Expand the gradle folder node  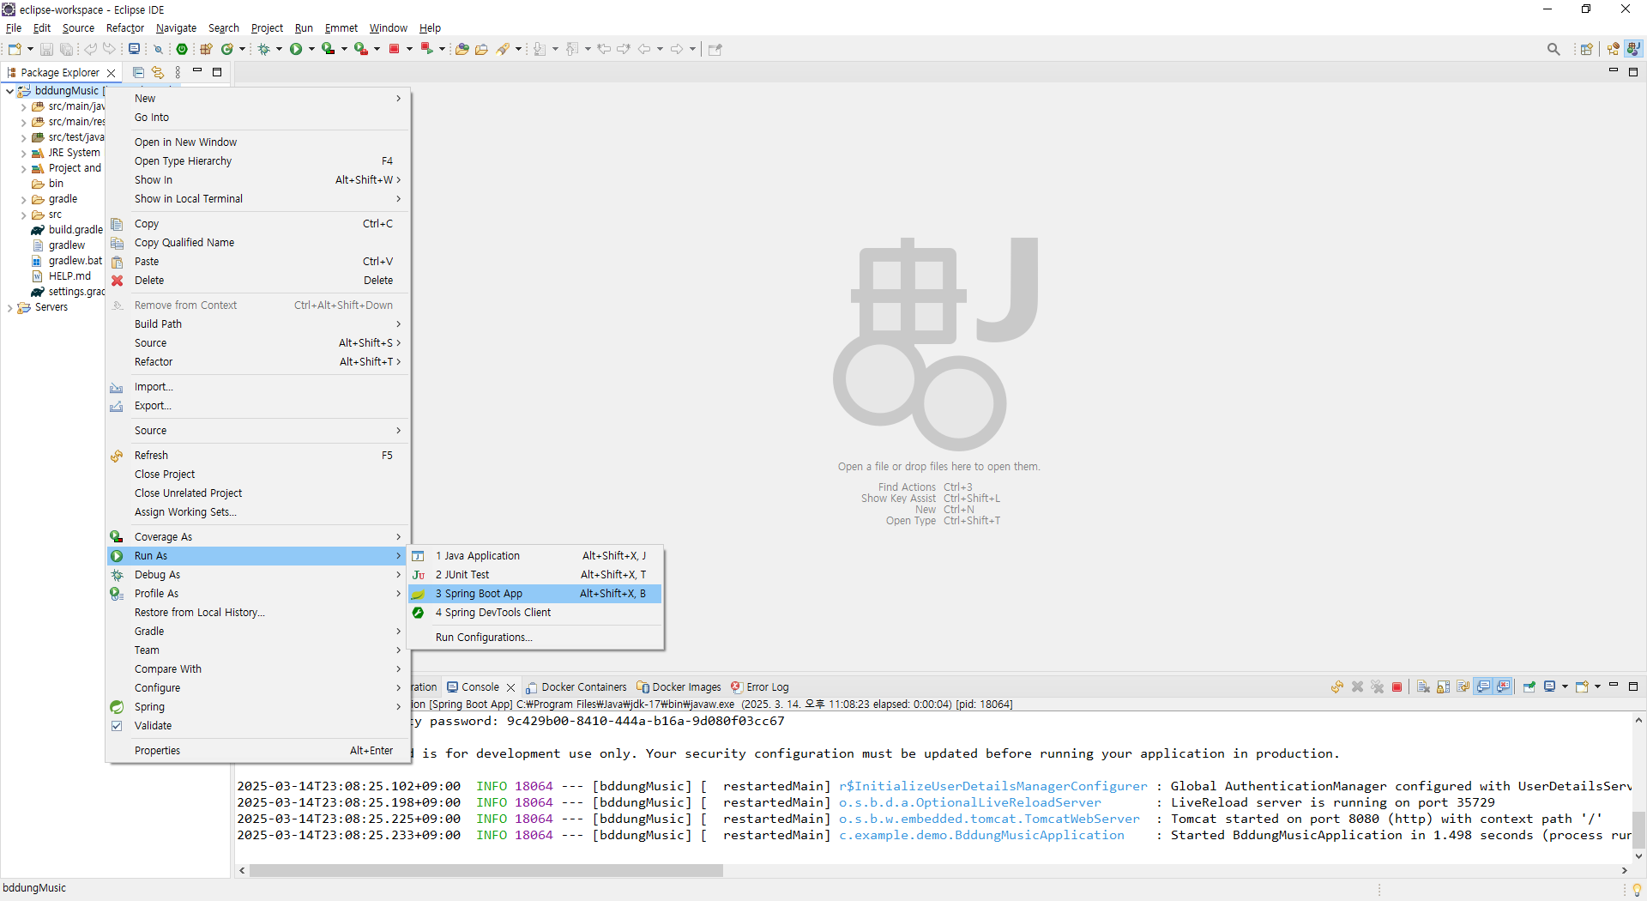(x=23, y=200)
